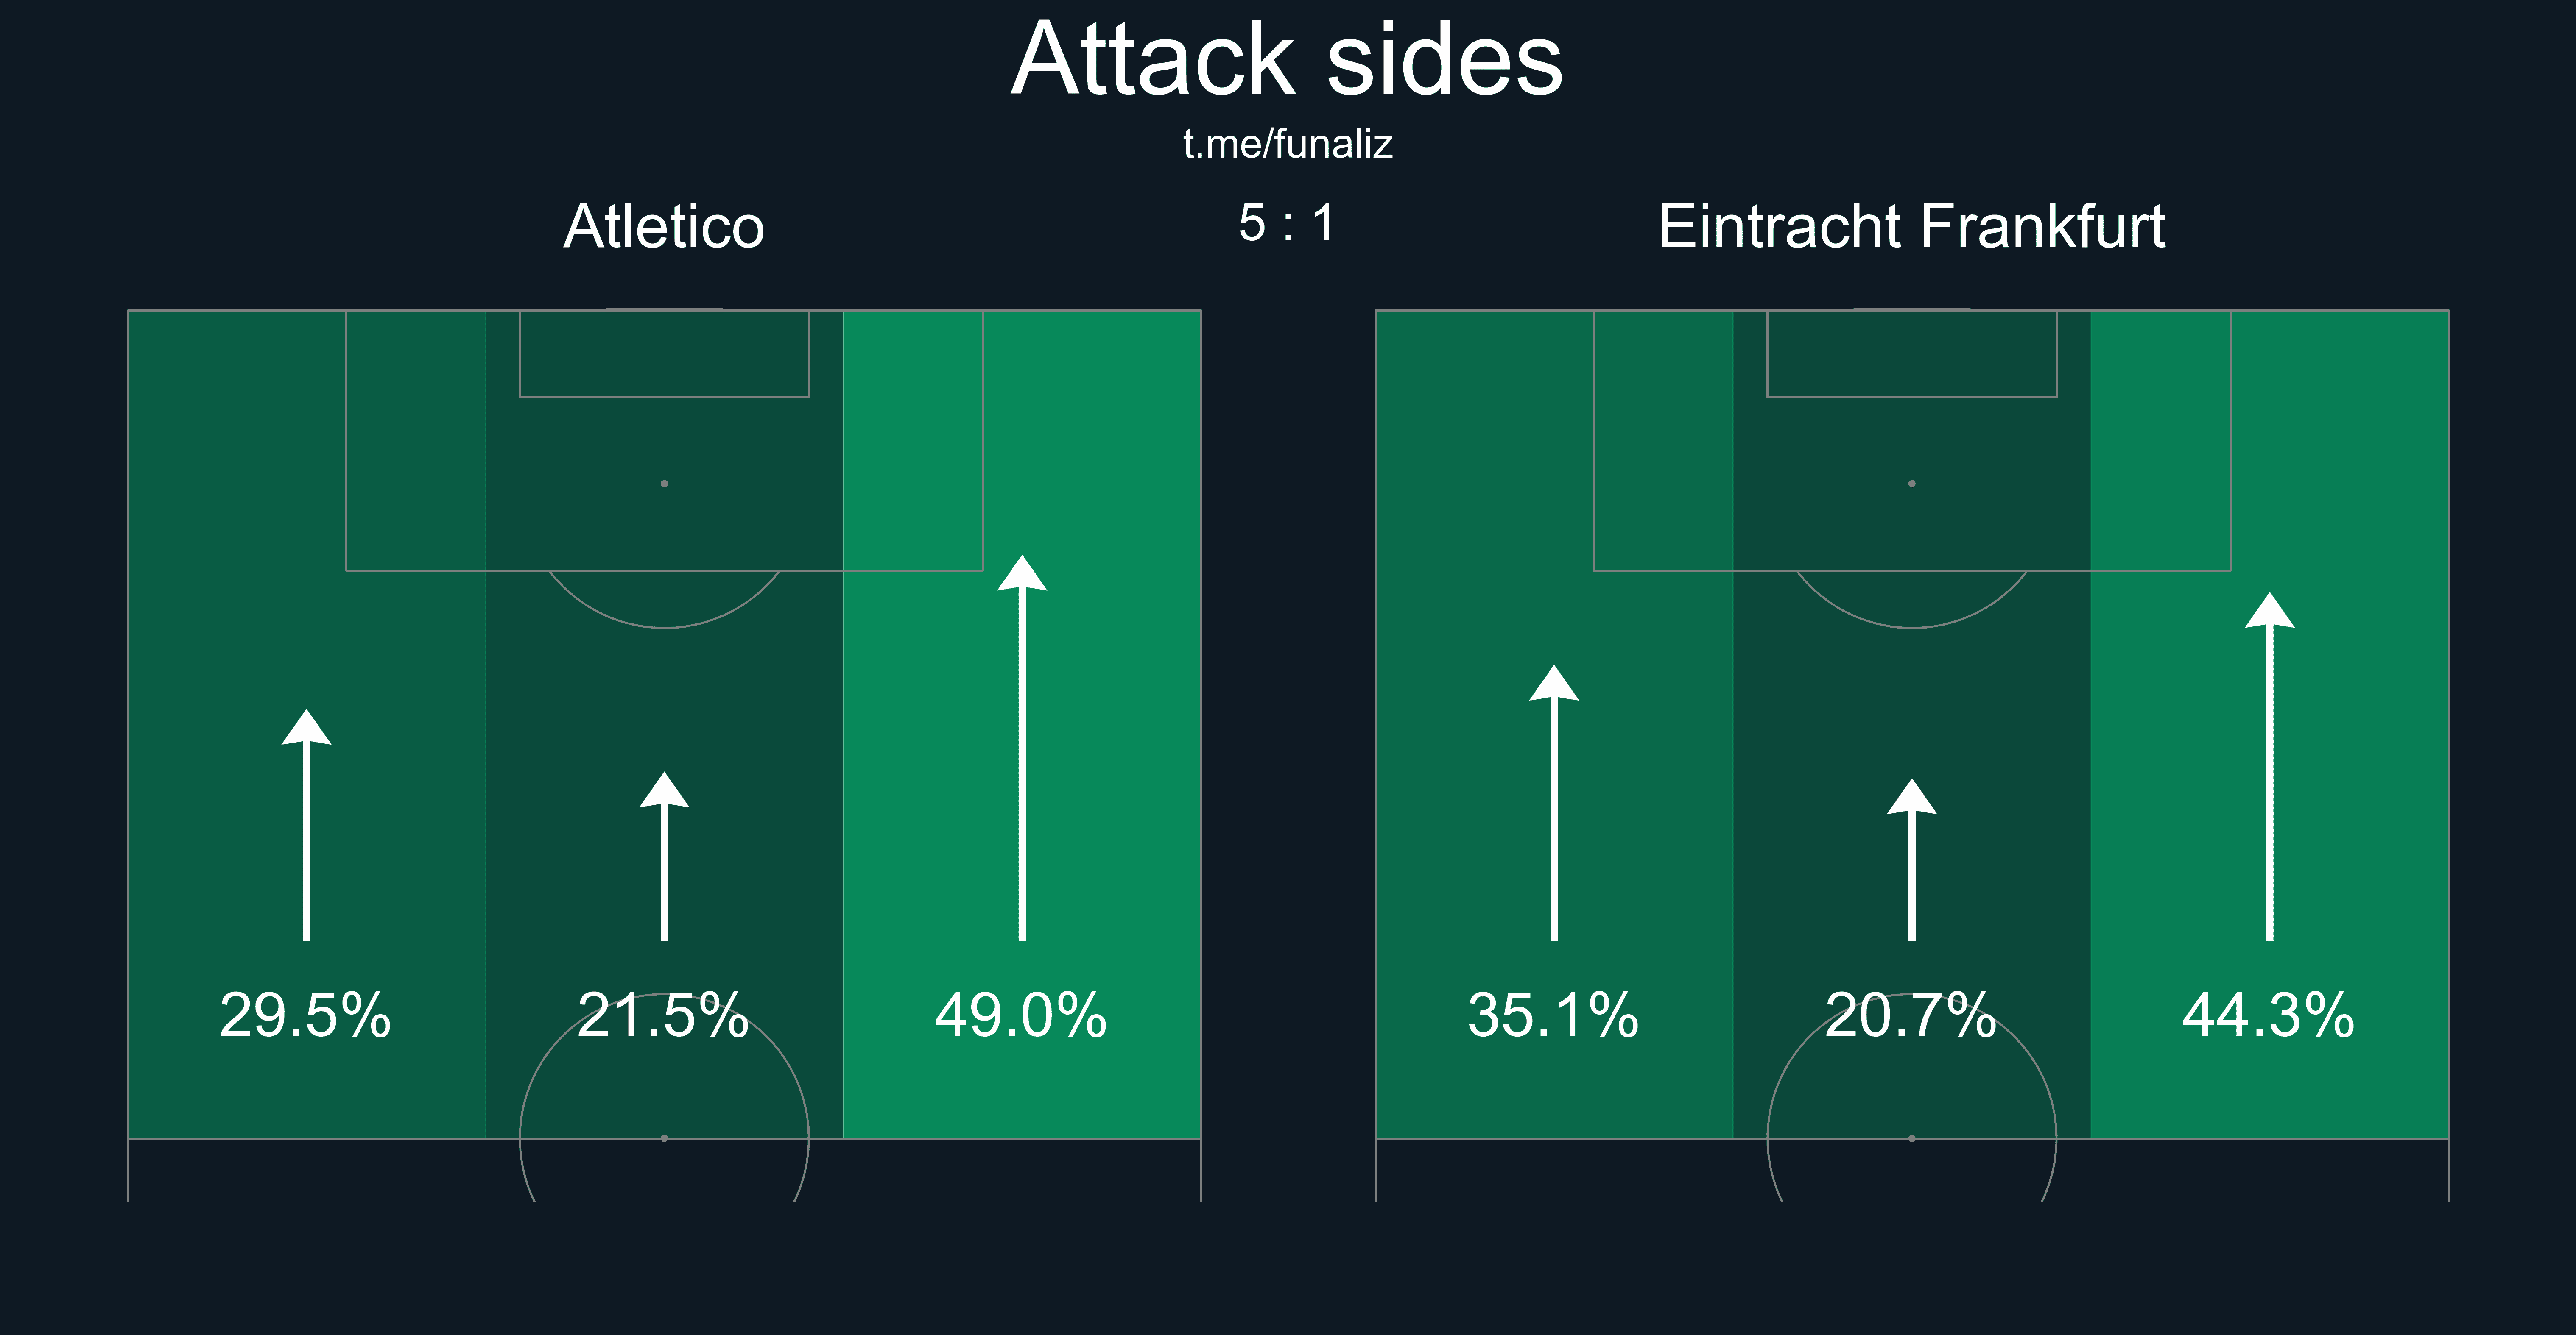Click the Atletico 49.0% right-side arrow
Image resolution: width=2576 pixels, height=1335 pixels.
point(1022,748)
